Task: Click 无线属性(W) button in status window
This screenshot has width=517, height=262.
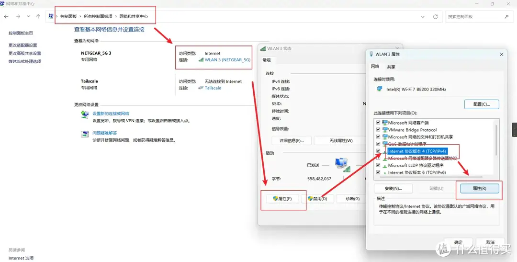Action: (341, 140)
